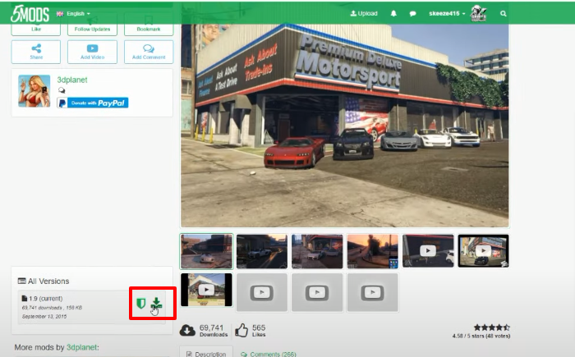575x357 pixels.
Task: Click Follow Updates button
Action: coord(92,30)
